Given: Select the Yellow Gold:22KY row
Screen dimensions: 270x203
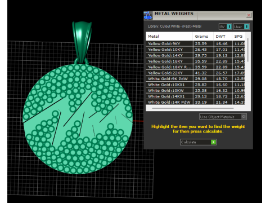Looking at the screenshot, I should click(x=195, y=73).
